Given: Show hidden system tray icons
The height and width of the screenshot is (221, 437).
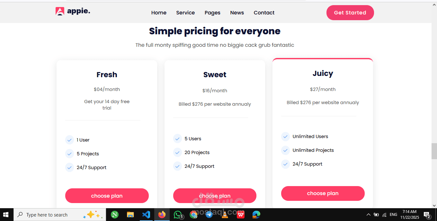Looking at the screenshot, I should pos(368,215).
